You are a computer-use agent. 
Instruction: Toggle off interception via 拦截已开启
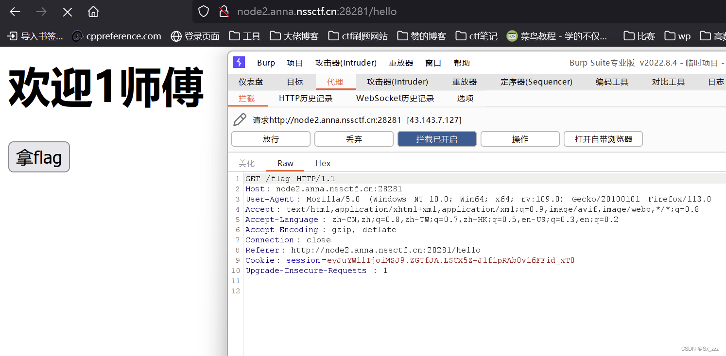point(436,138)
